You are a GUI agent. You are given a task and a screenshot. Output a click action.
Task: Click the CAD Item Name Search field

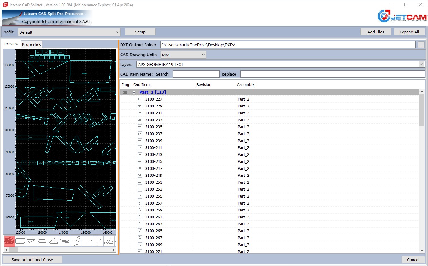pos(196,74)
